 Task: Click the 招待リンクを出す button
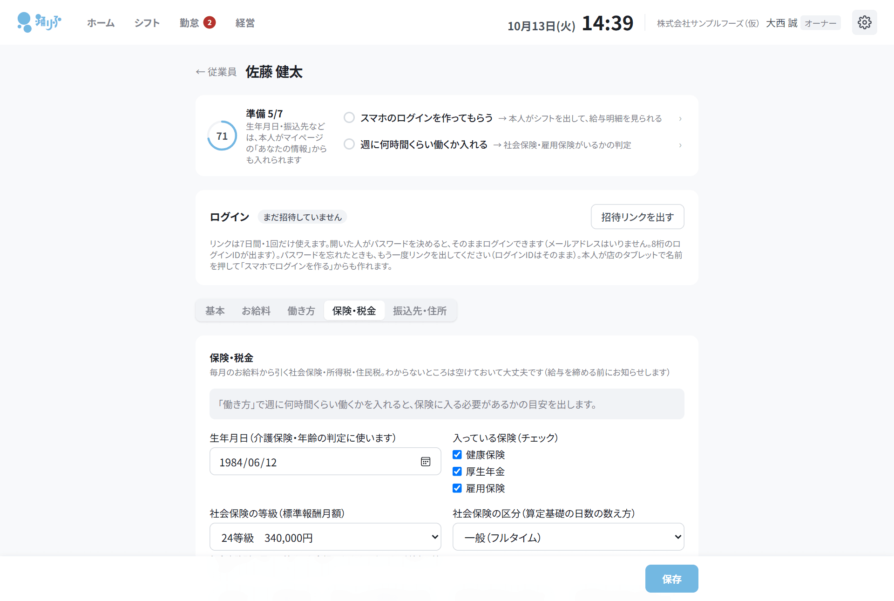click(637, 217)
